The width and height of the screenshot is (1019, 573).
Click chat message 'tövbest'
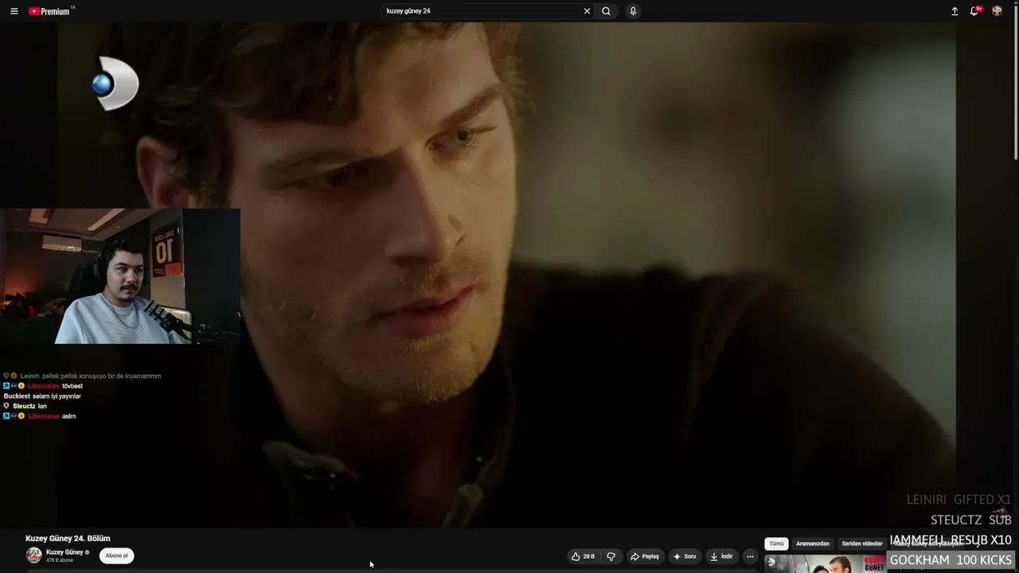tap(72, 386)
